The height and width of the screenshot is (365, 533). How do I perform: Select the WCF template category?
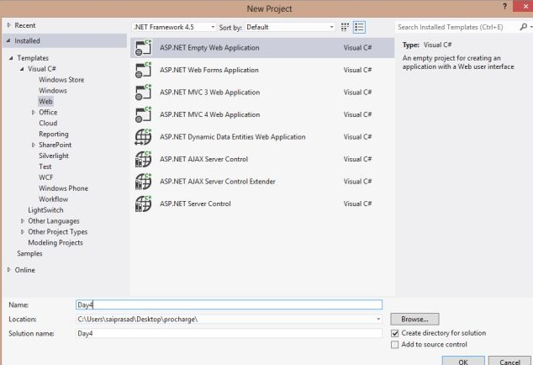46,177
